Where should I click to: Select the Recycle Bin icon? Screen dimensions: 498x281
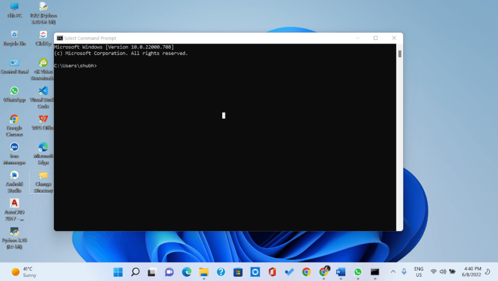coord(14,38)
